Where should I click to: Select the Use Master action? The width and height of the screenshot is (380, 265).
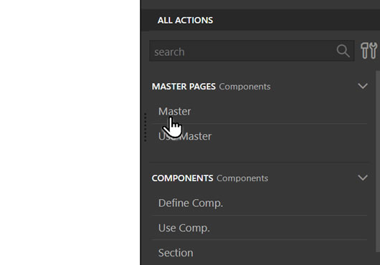260,136
